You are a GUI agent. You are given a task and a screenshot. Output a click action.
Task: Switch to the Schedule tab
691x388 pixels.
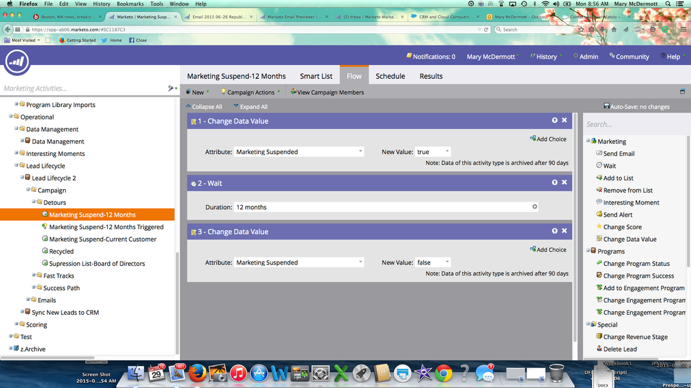click(390, 76)
